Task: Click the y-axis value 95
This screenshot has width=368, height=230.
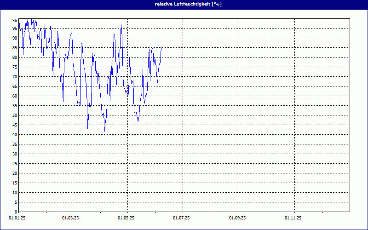Action: [15, 29]
